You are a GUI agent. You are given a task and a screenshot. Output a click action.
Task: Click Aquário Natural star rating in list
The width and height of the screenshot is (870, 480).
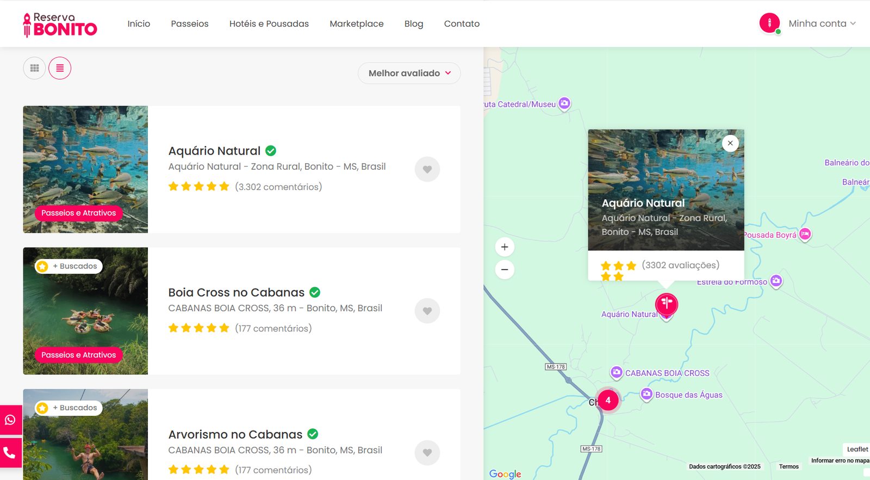pyautogui.click(x=199, y=187)
